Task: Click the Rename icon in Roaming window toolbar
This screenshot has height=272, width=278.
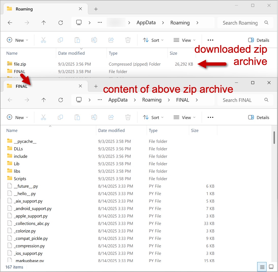Action: [x=94, y=40]
